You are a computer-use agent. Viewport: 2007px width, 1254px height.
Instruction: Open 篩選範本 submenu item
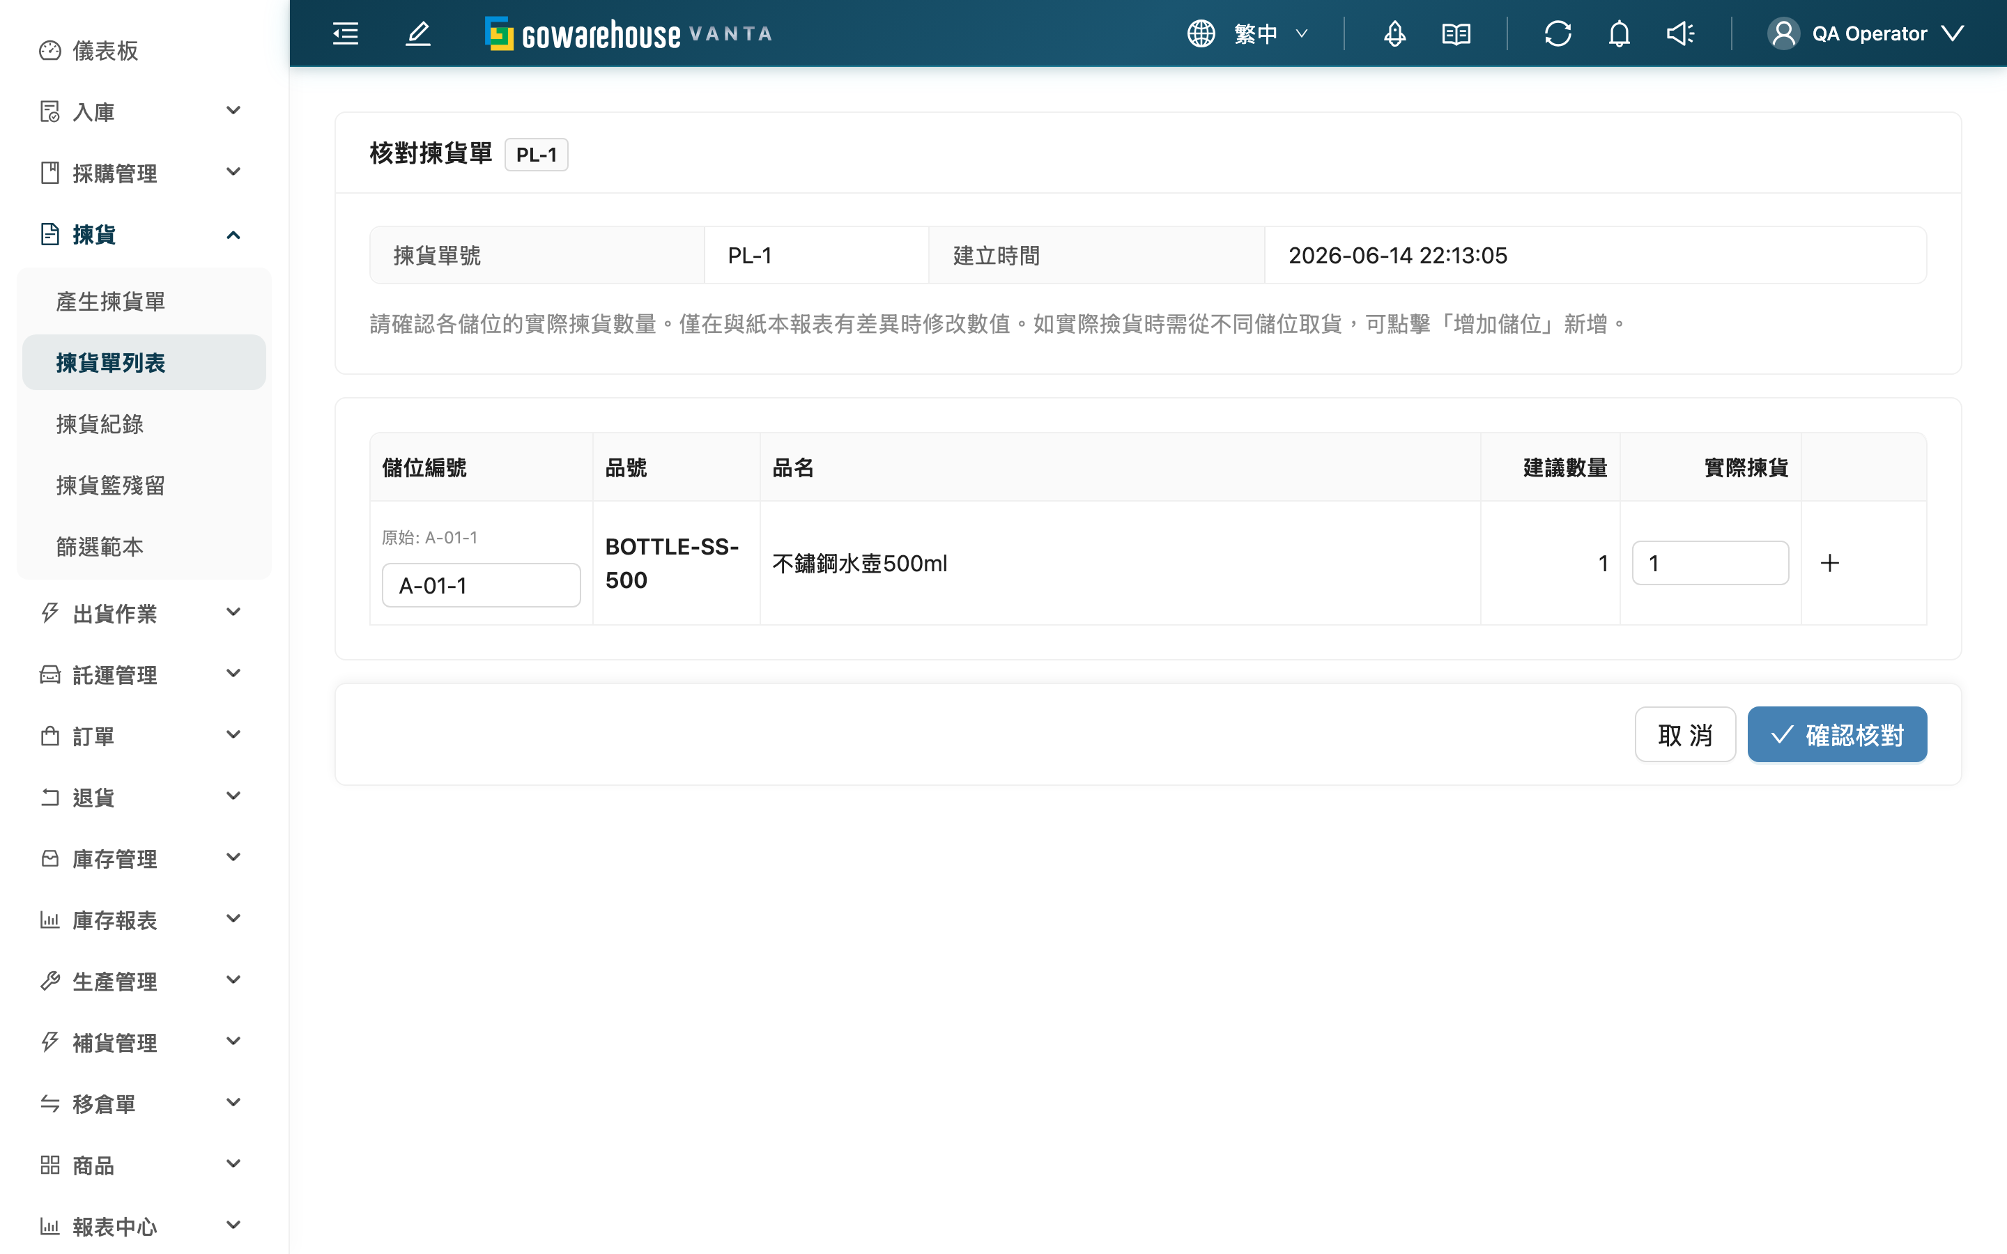click(144, 548)
